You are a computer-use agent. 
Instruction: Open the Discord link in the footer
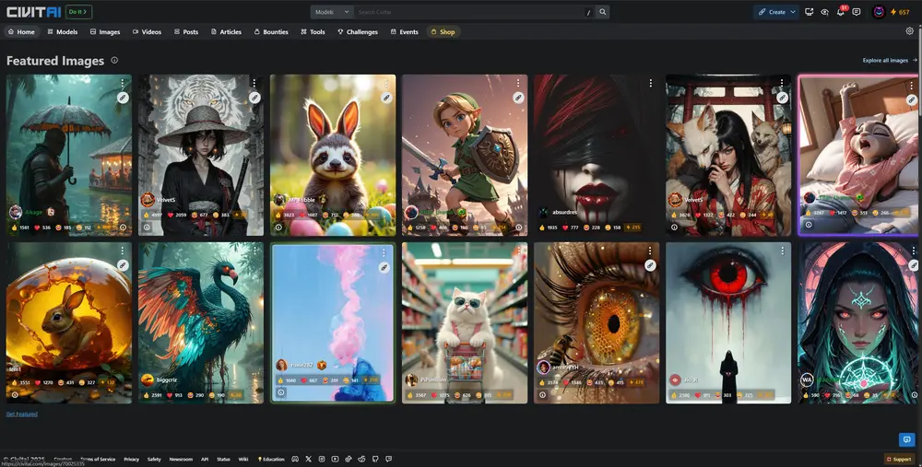pyautogui.click(x=294, y=459)
